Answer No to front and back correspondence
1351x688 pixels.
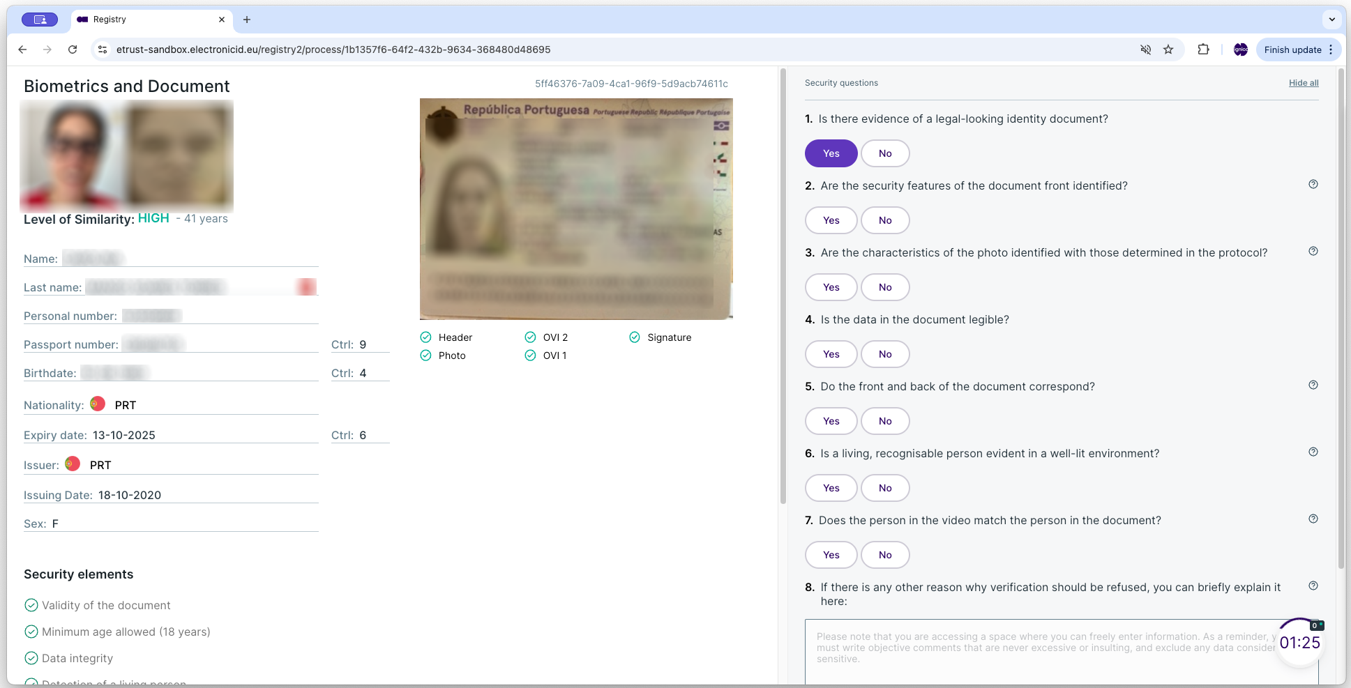coord(884,420)
